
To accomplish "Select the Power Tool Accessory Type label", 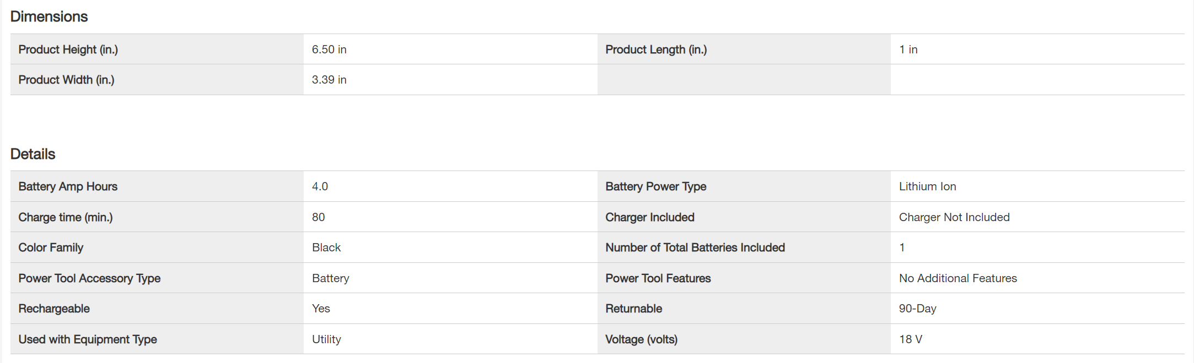I will click(89, 278).
